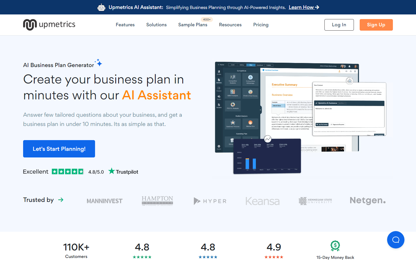Click the Log In button
The width and height of the screenshot is (416, 260).
tap(339, 25)
